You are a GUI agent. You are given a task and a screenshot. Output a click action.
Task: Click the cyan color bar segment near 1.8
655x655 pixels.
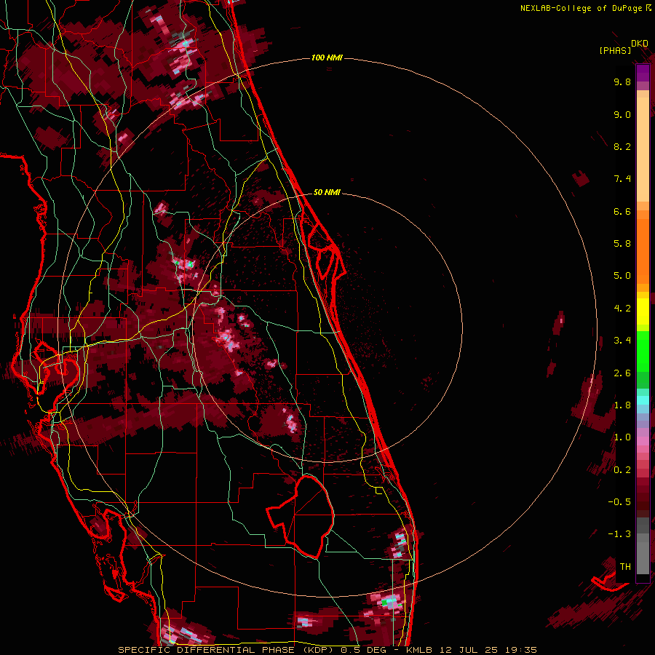pyautogui.click(x=643, y=400)
